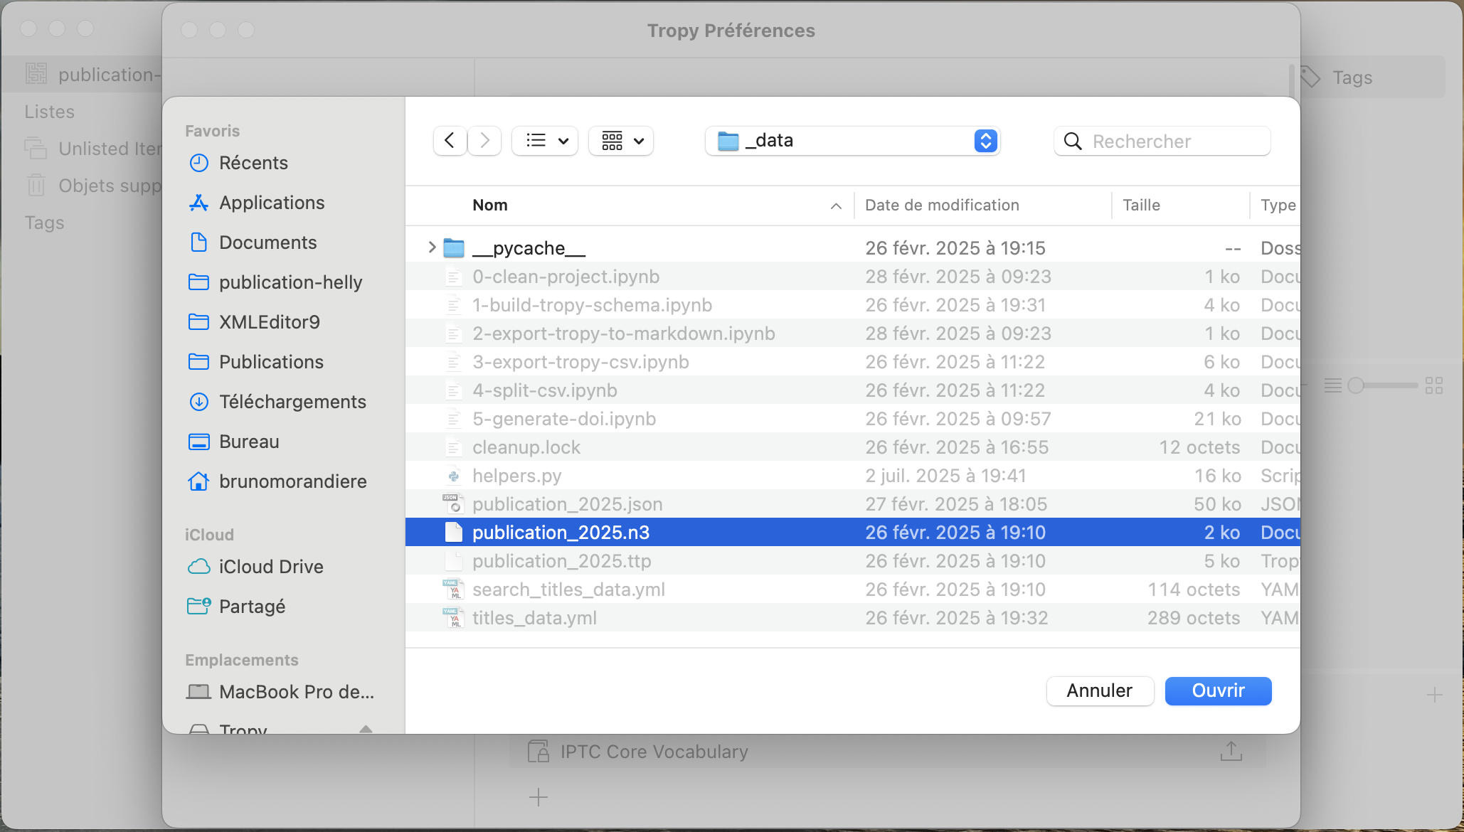Go to Téléchargements folder
1464x832 pixels.
coord(292,402)
